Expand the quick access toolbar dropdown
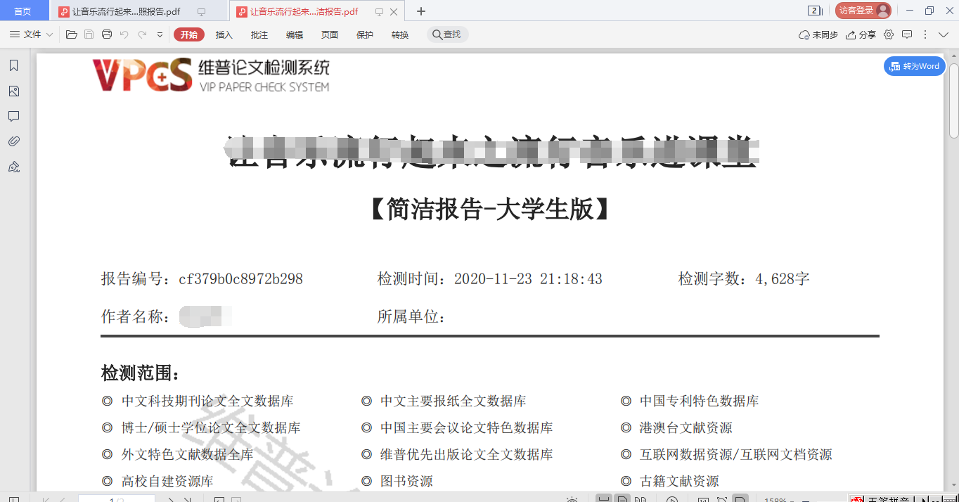This screenshot has width=959, height=502. coord(160,34)
